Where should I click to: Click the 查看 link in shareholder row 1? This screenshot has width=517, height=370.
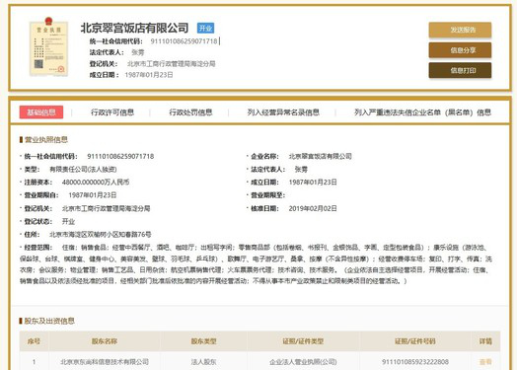point(485,362)
